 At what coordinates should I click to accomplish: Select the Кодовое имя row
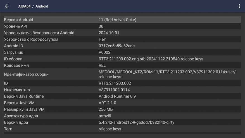(122, 66)
